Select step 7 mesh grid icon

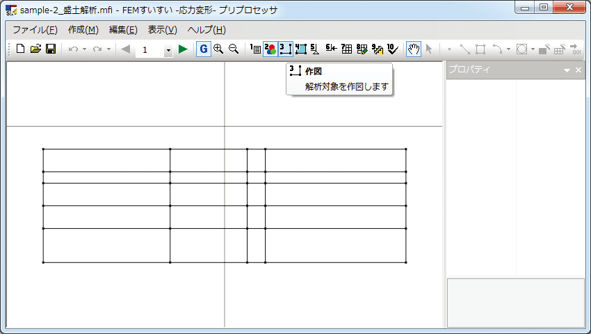coord(346,49)
